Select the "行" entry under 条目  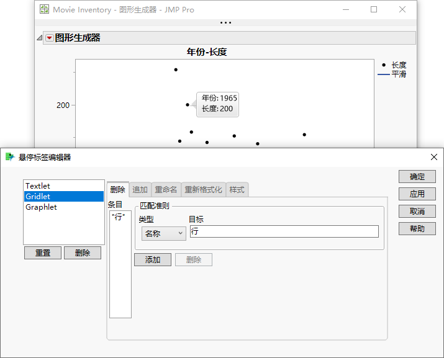[119, 217]
